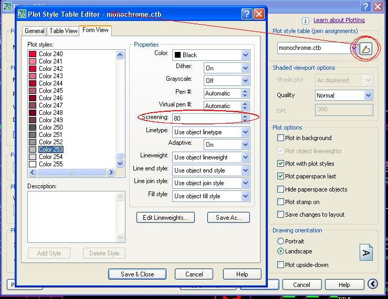The image size is (388, 299).
Task: Click the Save As button
Action: coord(228,217)
